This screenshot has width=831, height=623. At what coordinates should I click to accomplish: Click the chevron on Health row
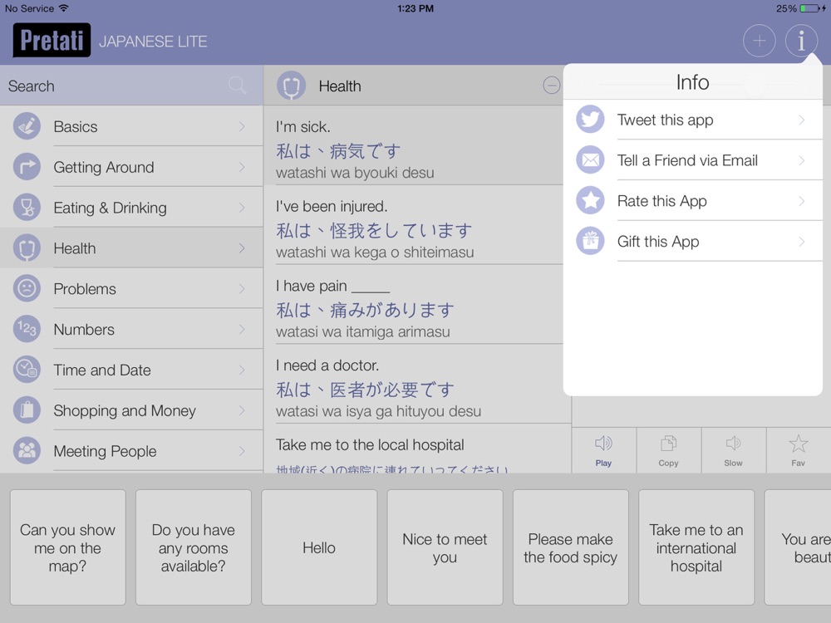(242, 248)
